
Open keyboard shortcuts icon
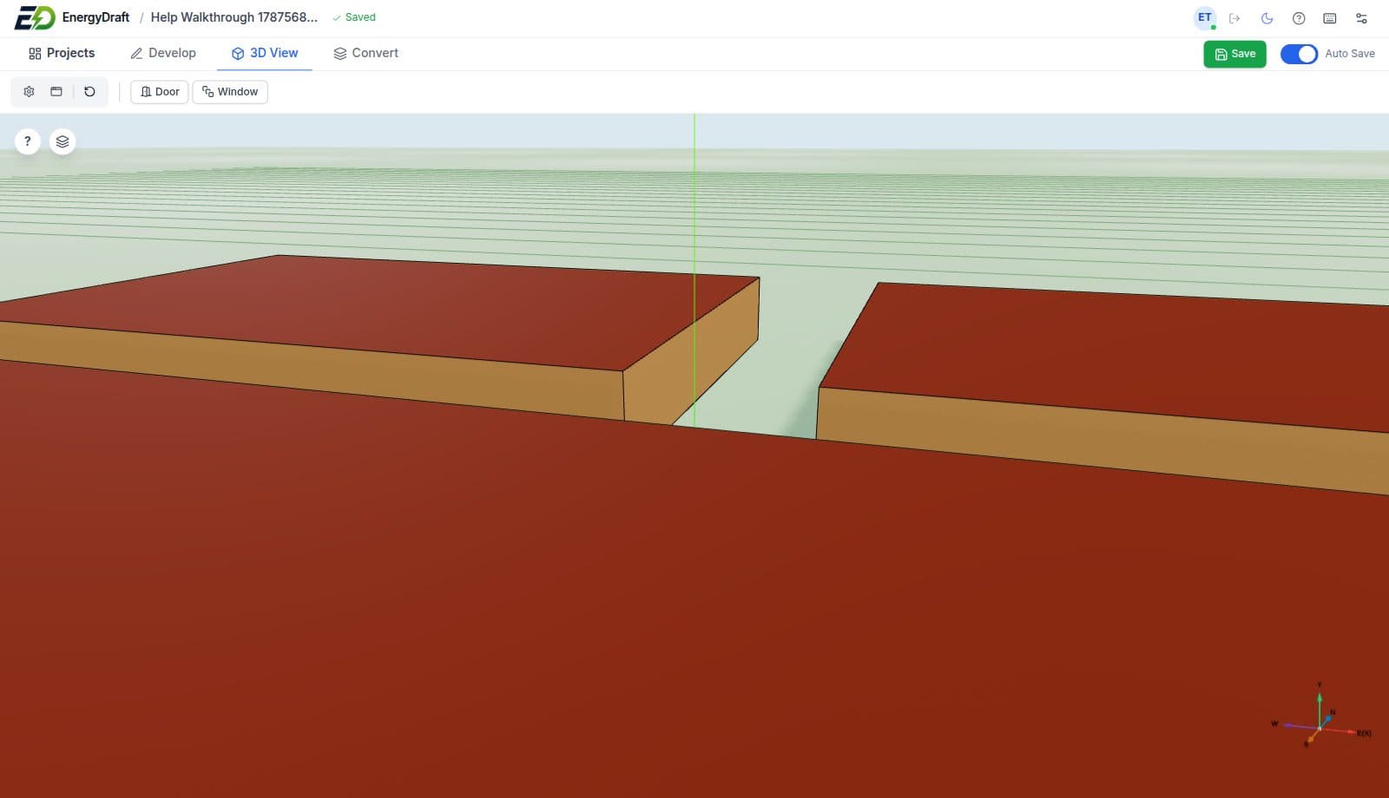1330,18
